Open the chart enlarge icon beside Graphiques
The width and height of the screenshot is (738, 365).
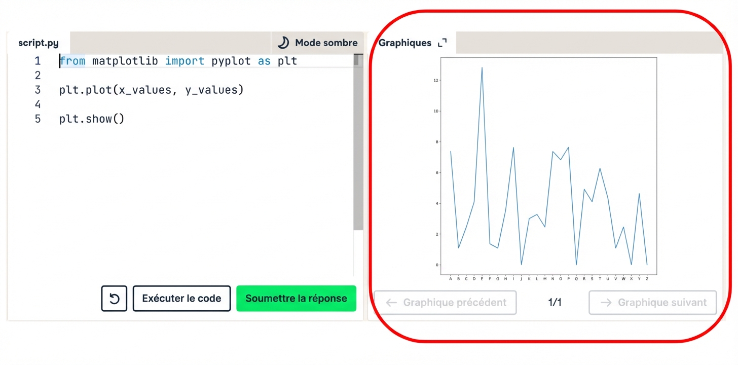[x=441, y=43]
